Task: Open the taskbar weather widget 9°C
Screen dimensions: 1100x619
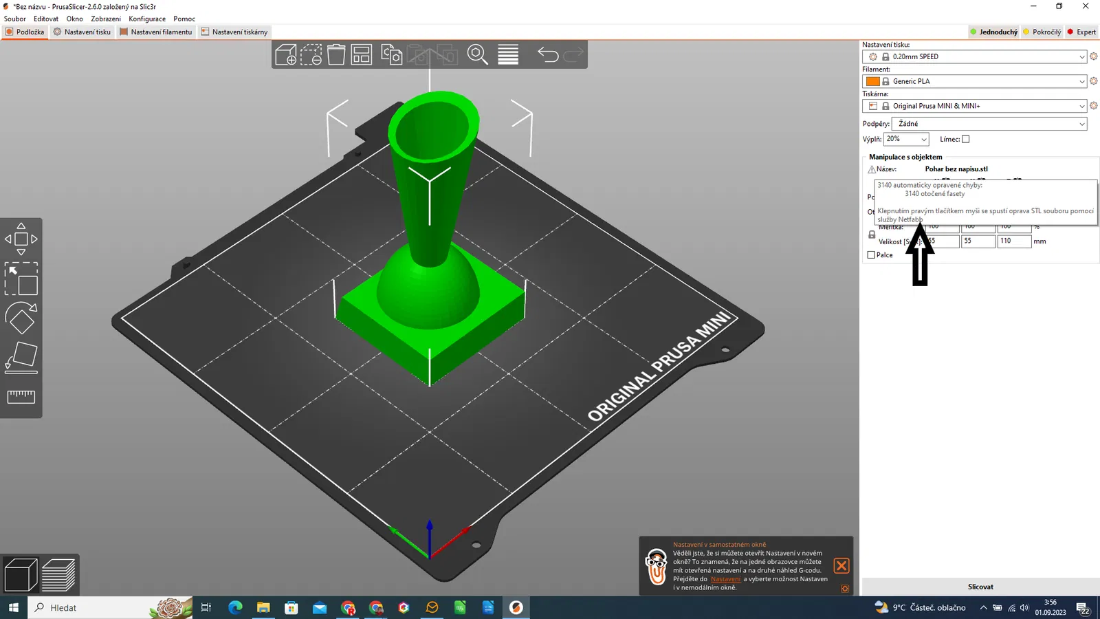Action: pyautogui.click(x=920, y=607)
